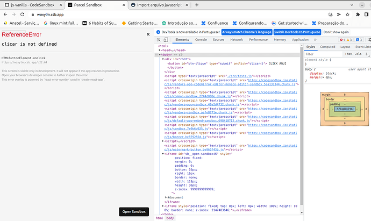This screenshot has height=221, width=371.
Task: Toggle the :hov element state panel
Action: [x=348, y=54]
